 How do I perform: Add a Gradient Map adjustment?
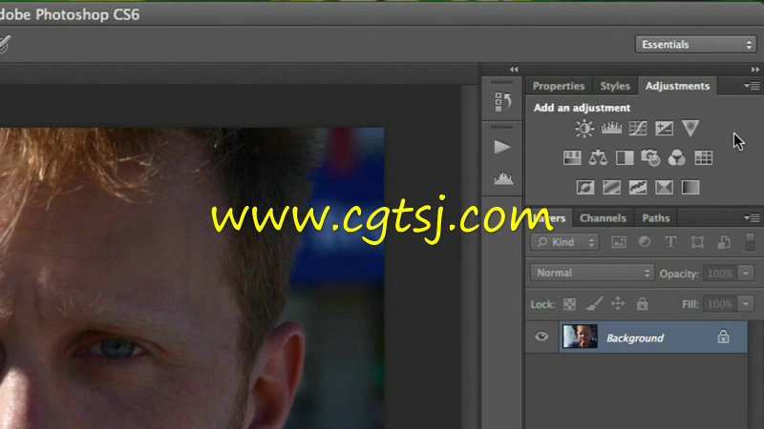tap(690, 187)
